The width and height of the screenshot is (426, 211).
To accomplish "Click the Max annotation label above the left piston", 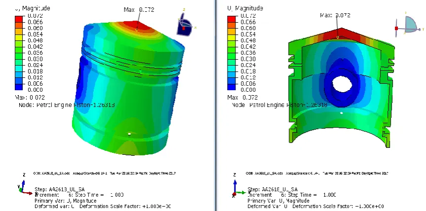I will [x=139, y=9].
